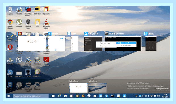
Task: Select the Google Chrome window thumbnail
Action: 32,43
